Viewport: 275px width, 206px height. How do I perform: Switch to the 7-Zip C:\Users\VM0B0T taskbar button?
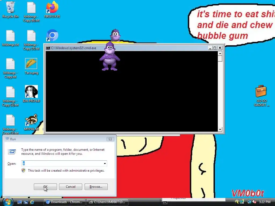[107, 202]
